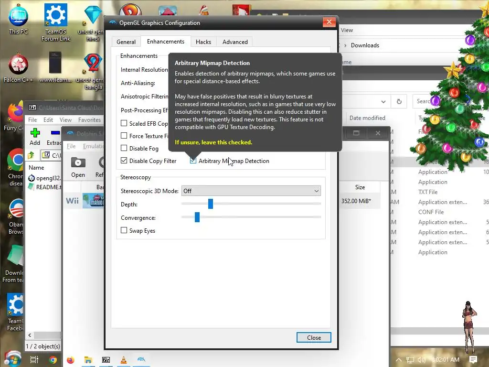Viewport: 489px width, 367px height.
Task: Open File menu in Dolphin window
Action: [x=71, y=146]
